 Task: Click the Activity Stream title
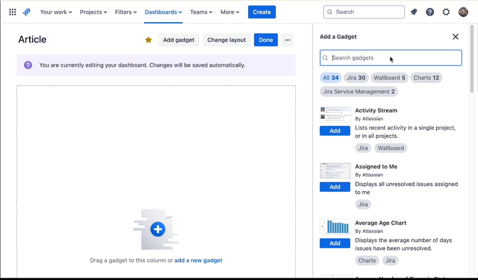tap(376, 110)
